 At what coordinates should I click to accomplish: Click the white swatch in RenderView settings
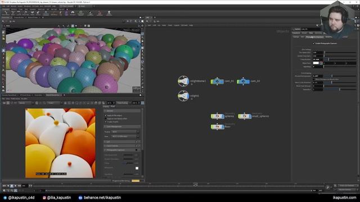point(137,168)
